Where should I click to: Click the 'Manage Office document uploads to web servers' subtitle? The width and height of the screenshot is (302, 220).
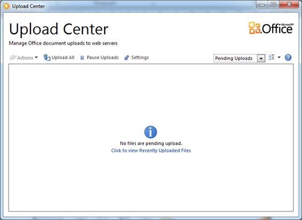coord(63,43)
